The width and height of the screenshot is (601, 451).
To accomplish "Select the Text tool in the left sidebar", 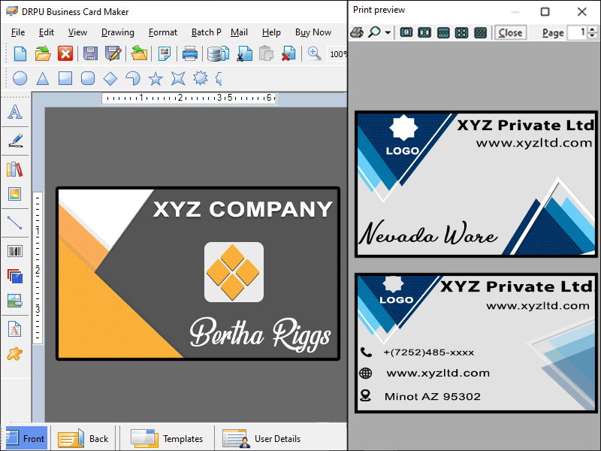I will point(17,112).
